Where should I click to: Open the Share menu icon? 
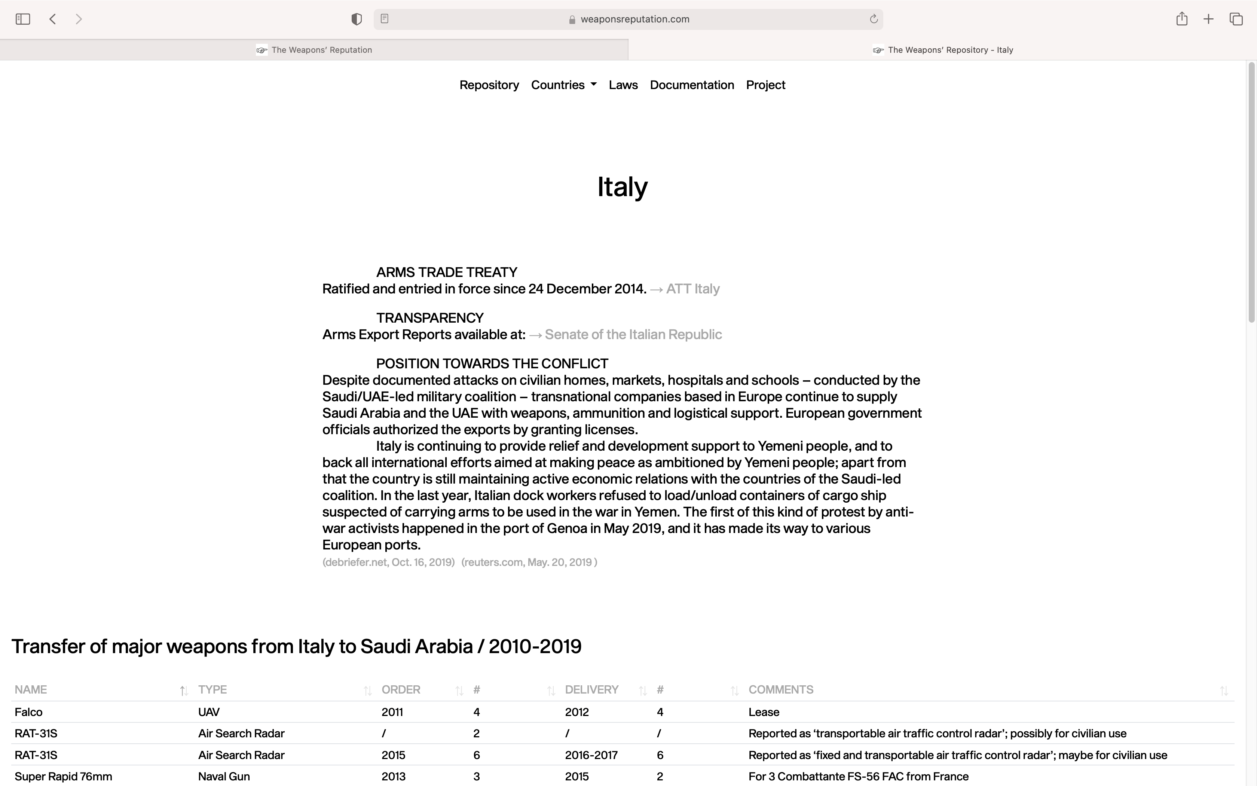pos(1182,19)
